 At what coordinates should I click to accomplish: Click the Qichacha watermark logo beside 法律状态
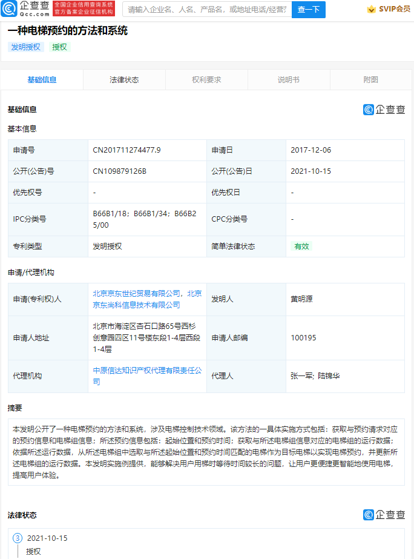[x=384, y=515]
